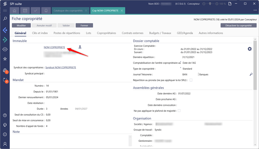
Task: Open the NOM COPROPRIETE building link
Action: 54,47
